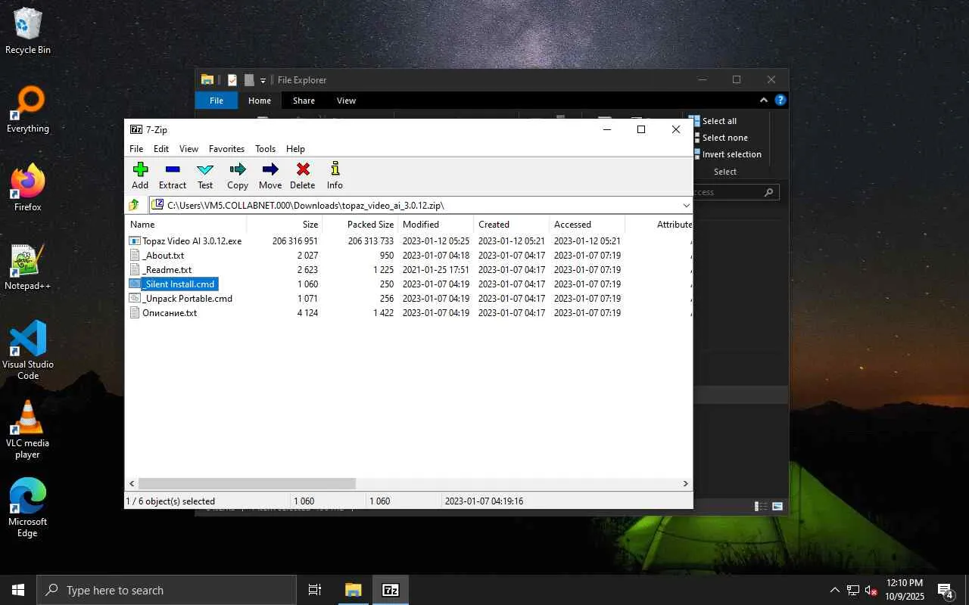Viewport: 969px width, 605px height.
Task: Open the 7-Zip File menu
Action: [x=136, y=149]
